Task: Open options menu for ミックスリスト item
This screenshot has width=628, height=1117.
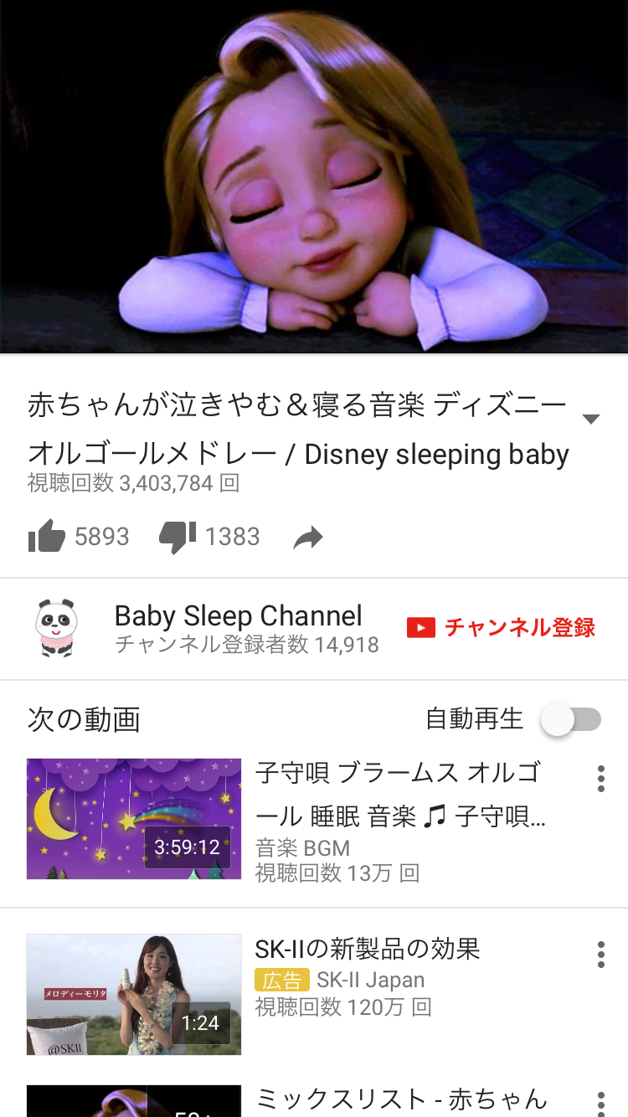Action: point(600,1104)
